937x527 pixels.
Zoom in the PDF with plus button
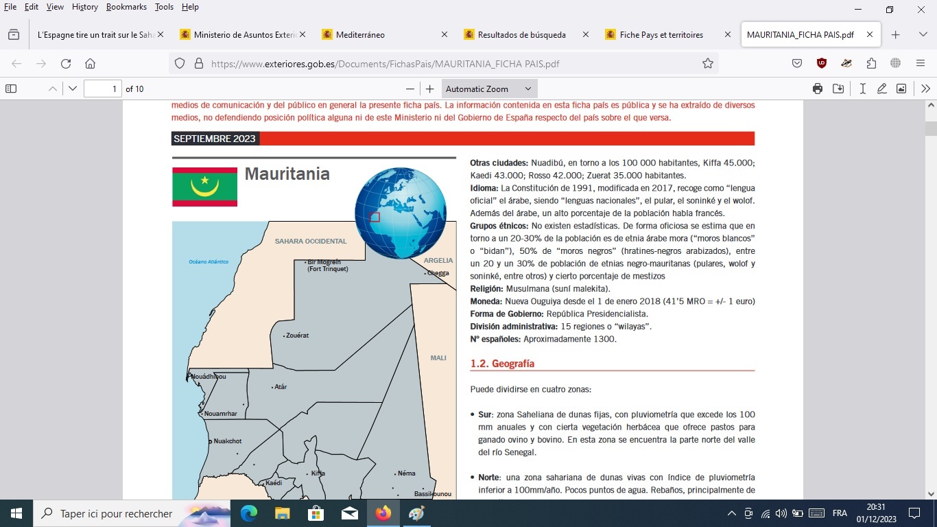430,89
